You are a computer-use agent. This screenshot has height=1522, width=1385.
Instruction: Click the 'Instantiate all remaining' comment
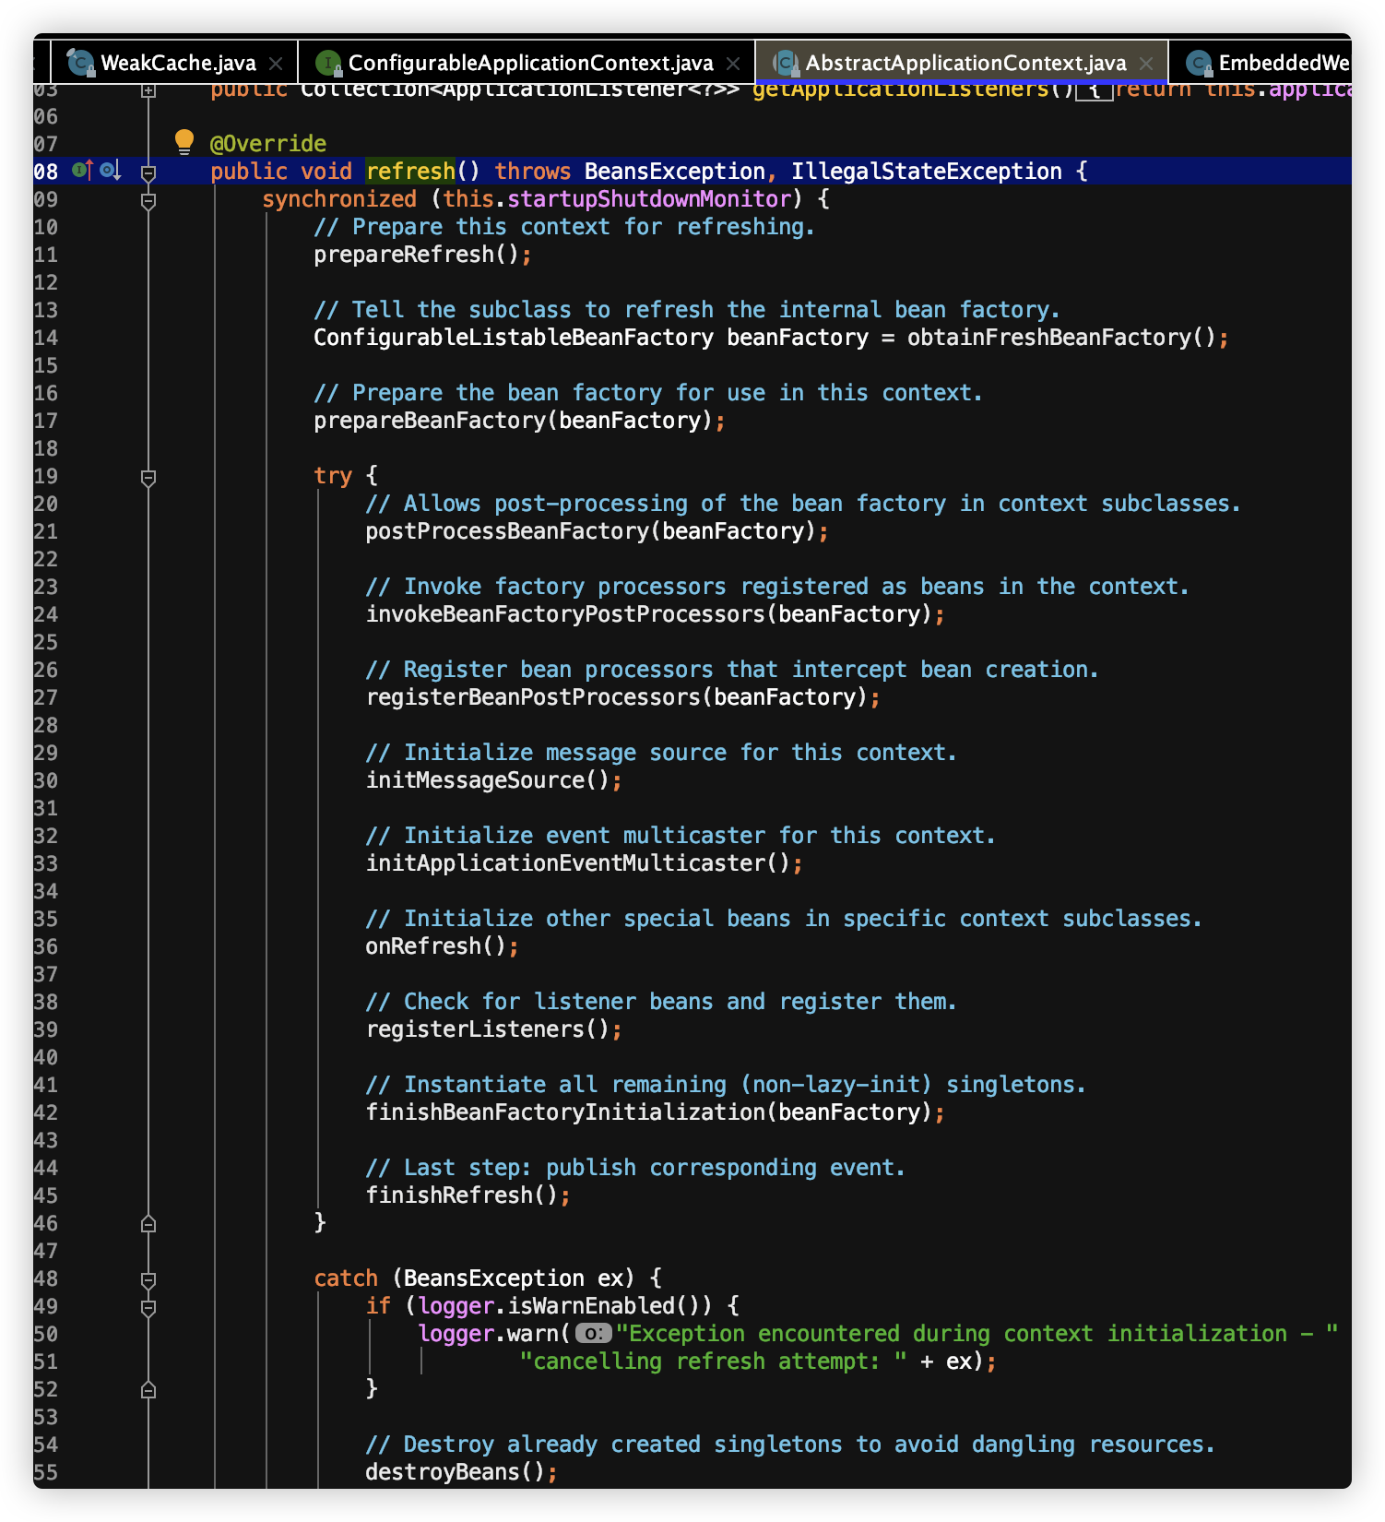click(x=726, y=1084)
